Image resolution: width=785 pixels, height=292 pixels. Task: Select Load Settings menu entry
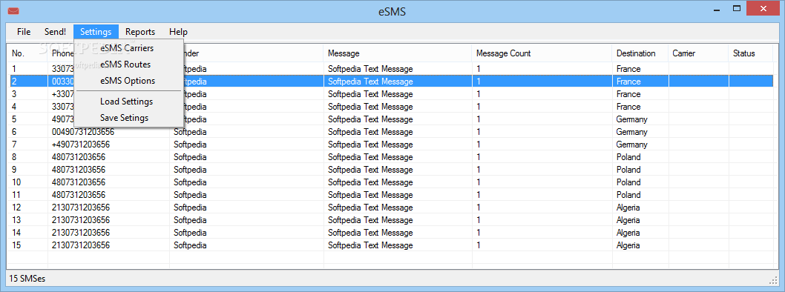tap(126, 102)
